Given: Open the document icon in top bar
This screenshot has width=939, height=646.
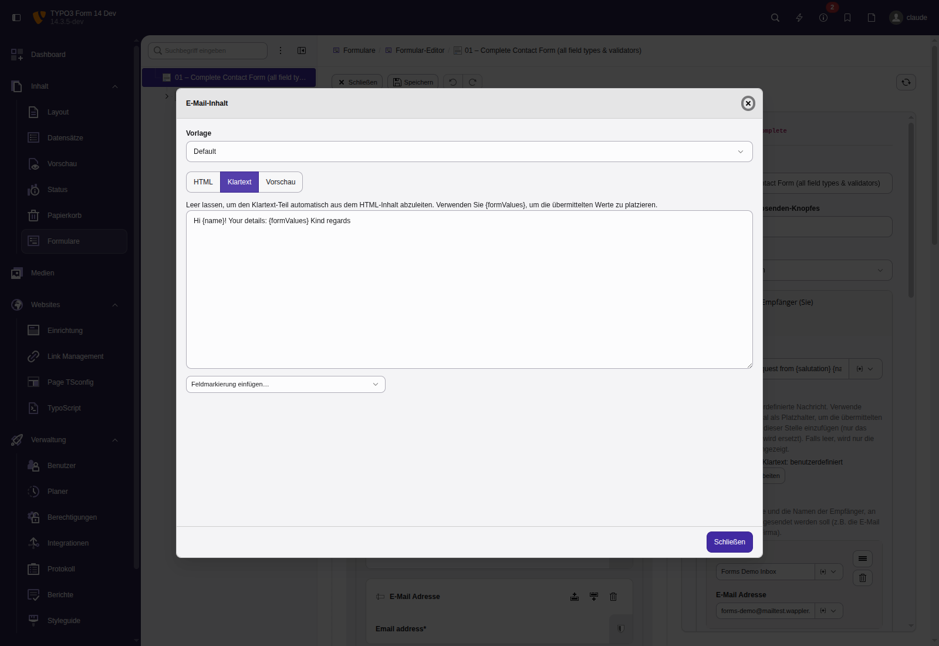Looking at the screenshot, I should (x=872, y=18).
